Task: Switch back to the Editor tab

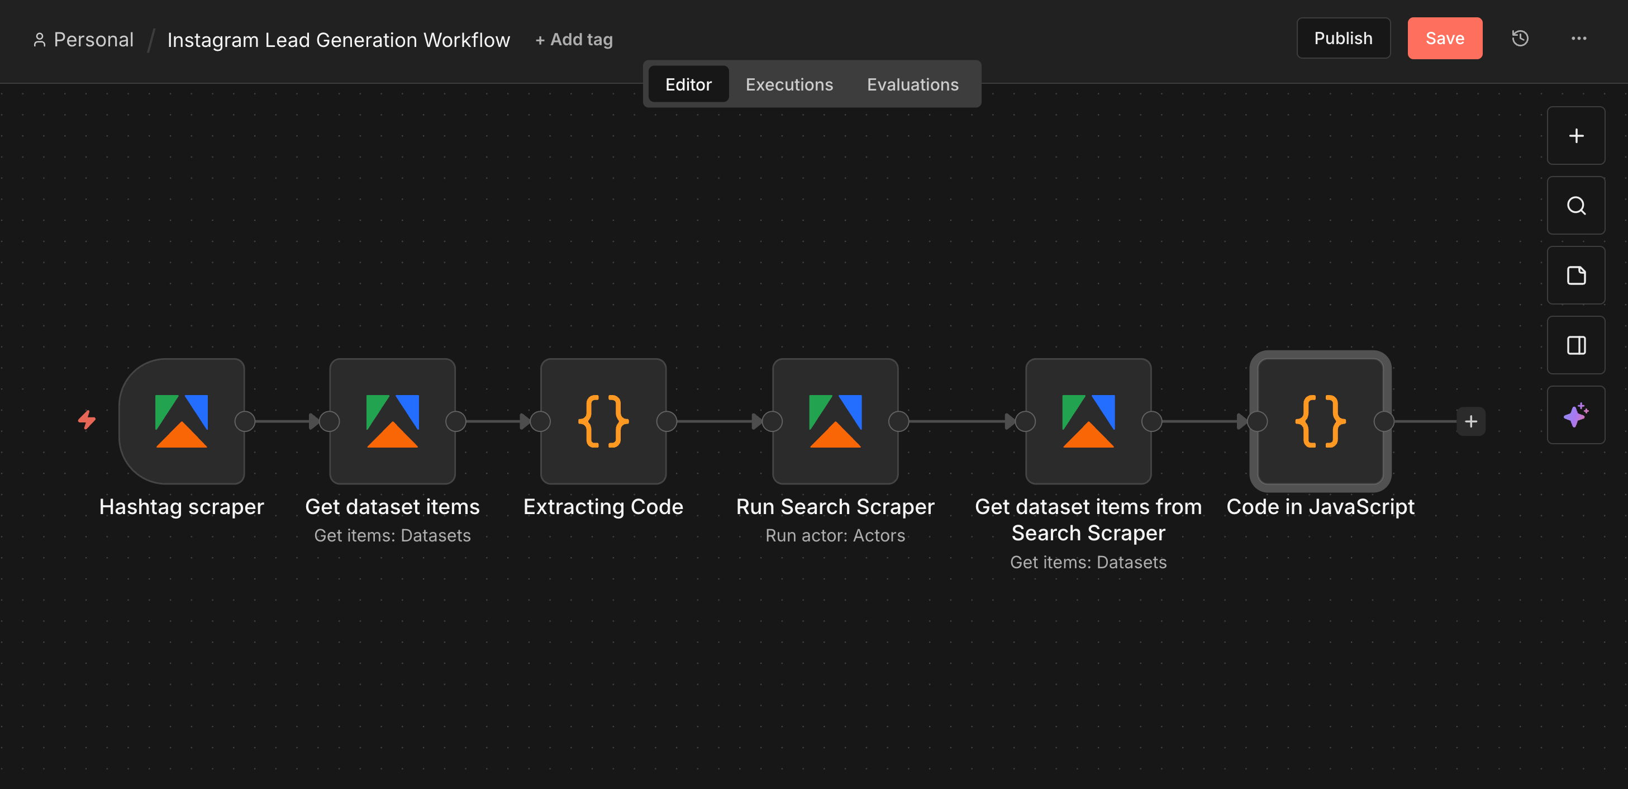Action: coord(688,84)
